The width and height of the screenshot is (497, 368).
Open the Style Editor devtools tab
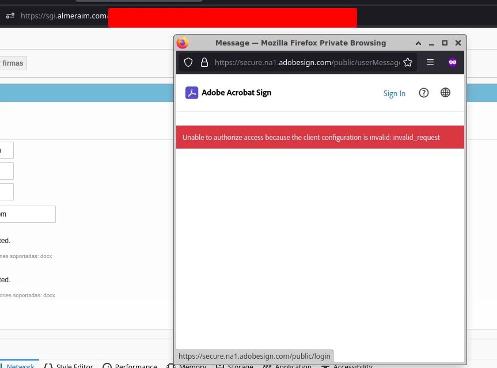coord(69,366)
